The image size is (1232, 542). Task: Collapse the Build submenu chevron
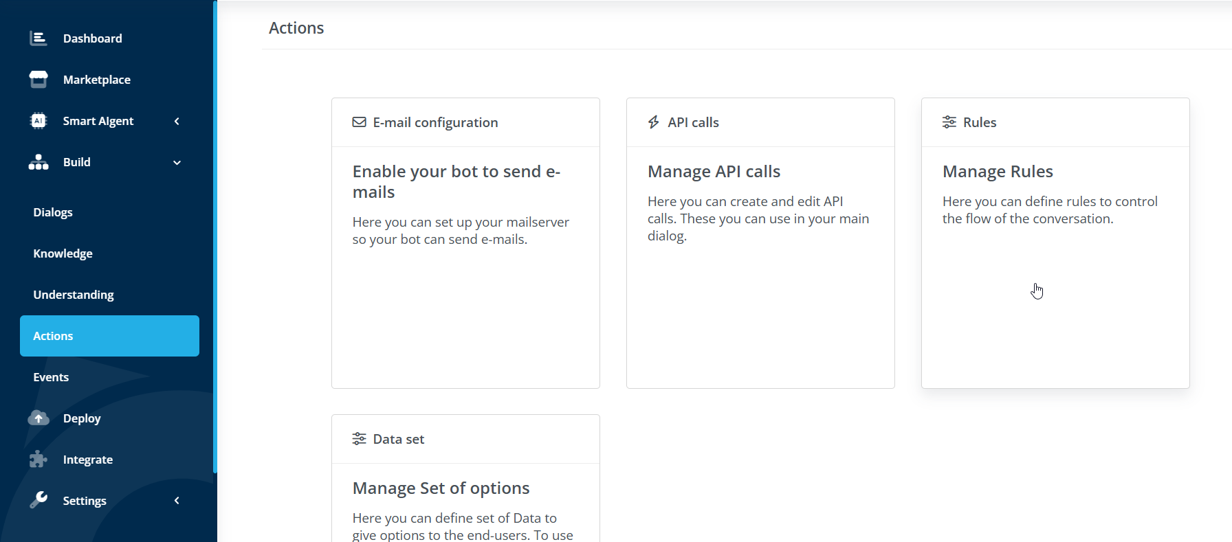[x=177, y=163]
